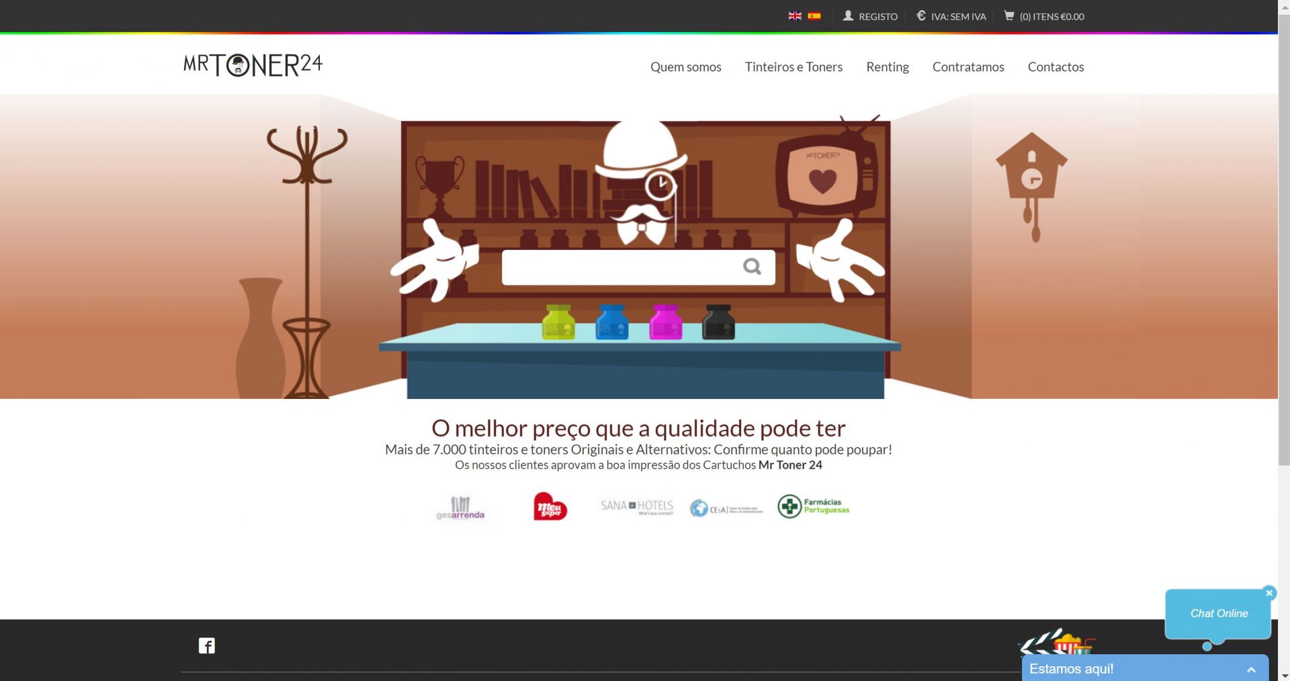The image size is (1290, 681).
Task: Open the Tinteiros e Toners menu
Action: [x=793, y=67]
